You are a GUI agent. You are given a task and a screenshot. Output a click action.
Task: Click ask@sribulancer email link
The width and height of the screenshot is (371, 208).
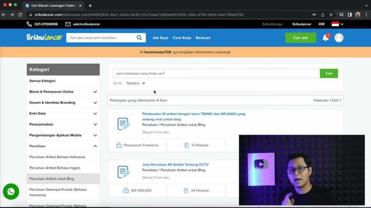tap(86, 24)
